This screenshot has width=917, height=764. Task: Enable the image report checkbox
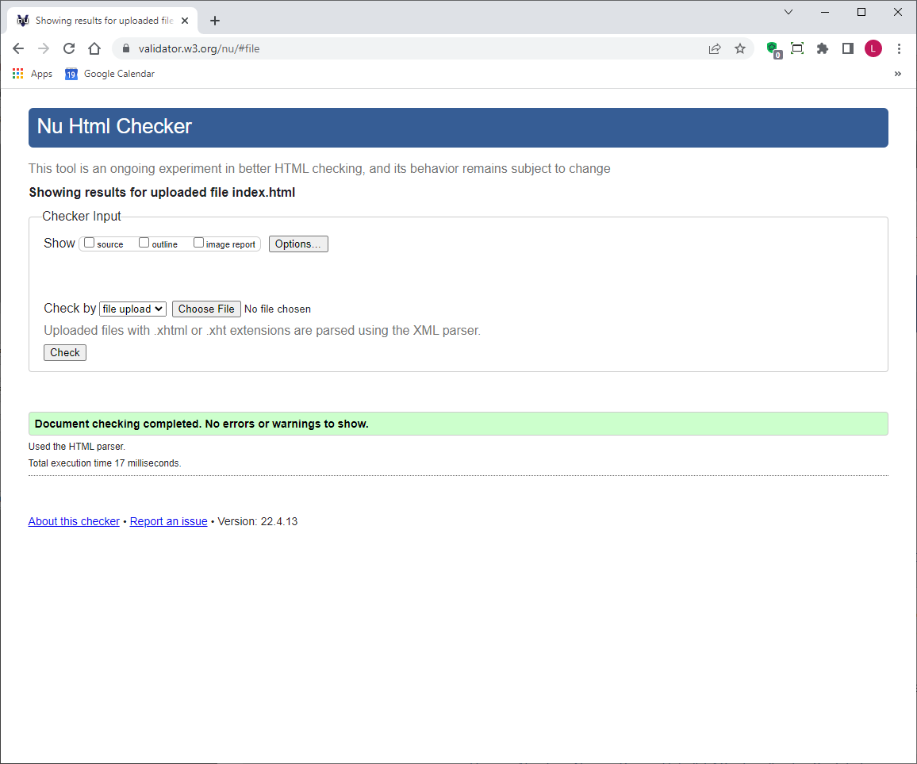click(198, 242)
